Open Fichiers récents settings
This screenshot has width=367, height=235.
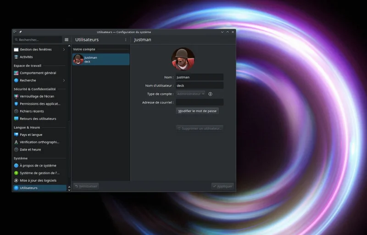pyautogui.click(x=39, y=111)
